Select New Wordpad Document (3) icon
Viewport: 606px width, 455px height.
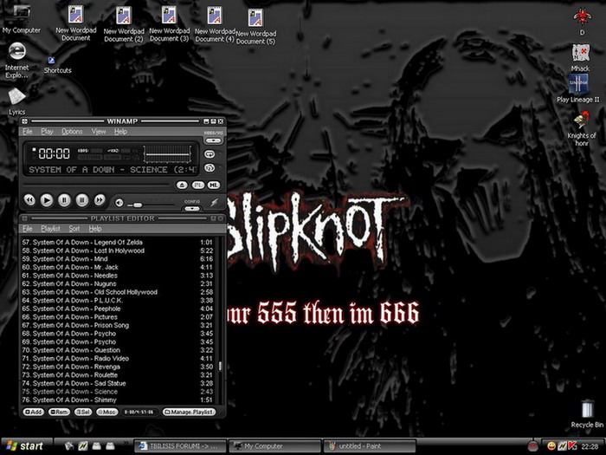170,23
